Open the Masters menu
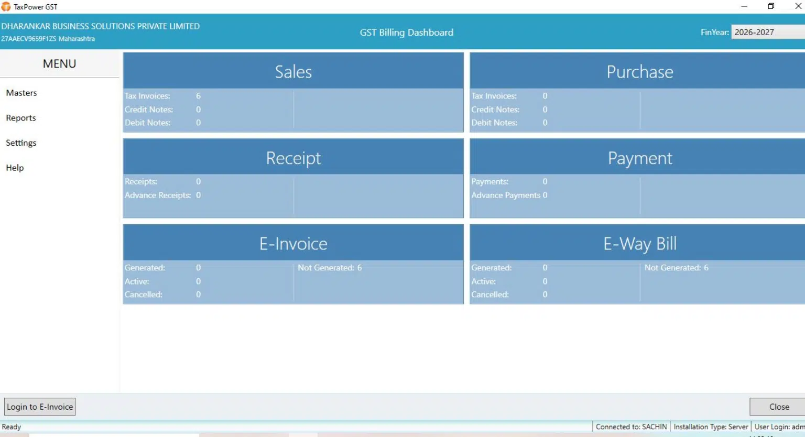The width and height of the screenshot is (805, 437). click(21, 93)
